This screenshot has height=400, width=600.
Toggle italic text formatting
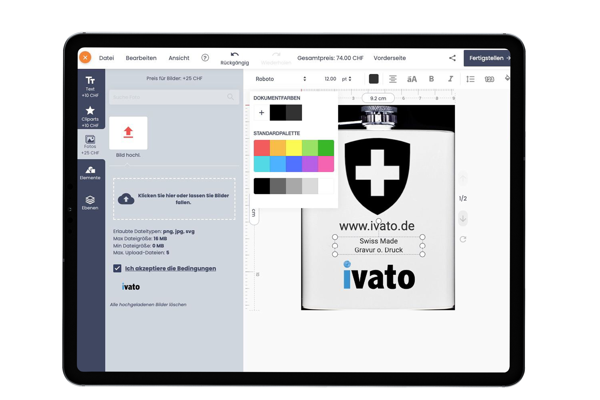click(x=450, y=79)
